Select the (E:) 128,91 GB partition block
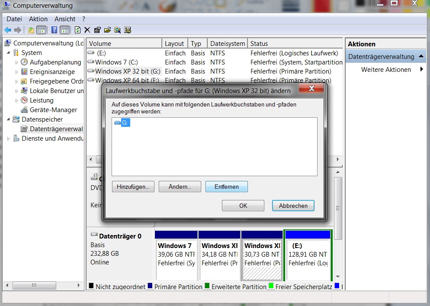The width and height of the screenshot is (430, 306). [x=308, y=256]
